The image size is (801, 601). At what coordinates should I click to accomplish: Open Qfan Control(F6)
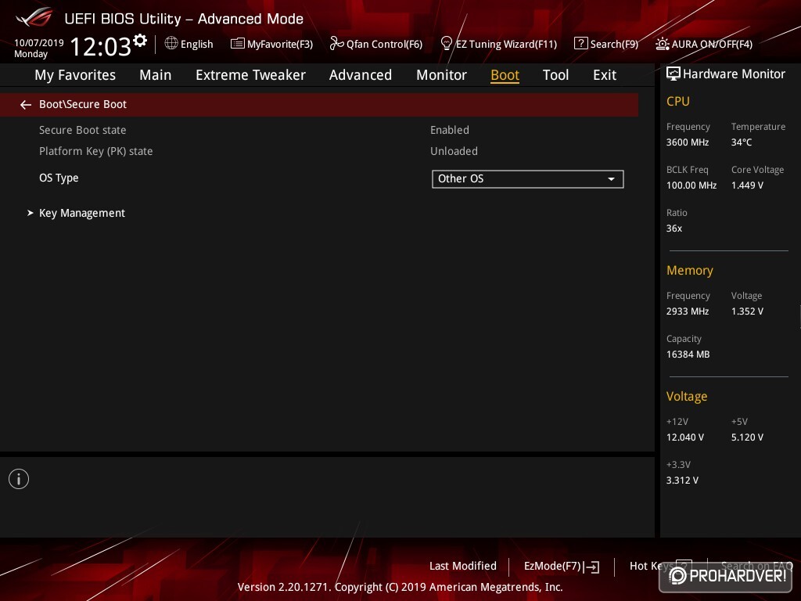(x=376, y=44)
